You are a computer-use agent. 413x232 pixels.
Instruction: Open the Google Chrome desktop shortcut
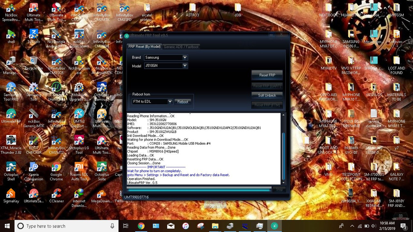tap(56, 171)
